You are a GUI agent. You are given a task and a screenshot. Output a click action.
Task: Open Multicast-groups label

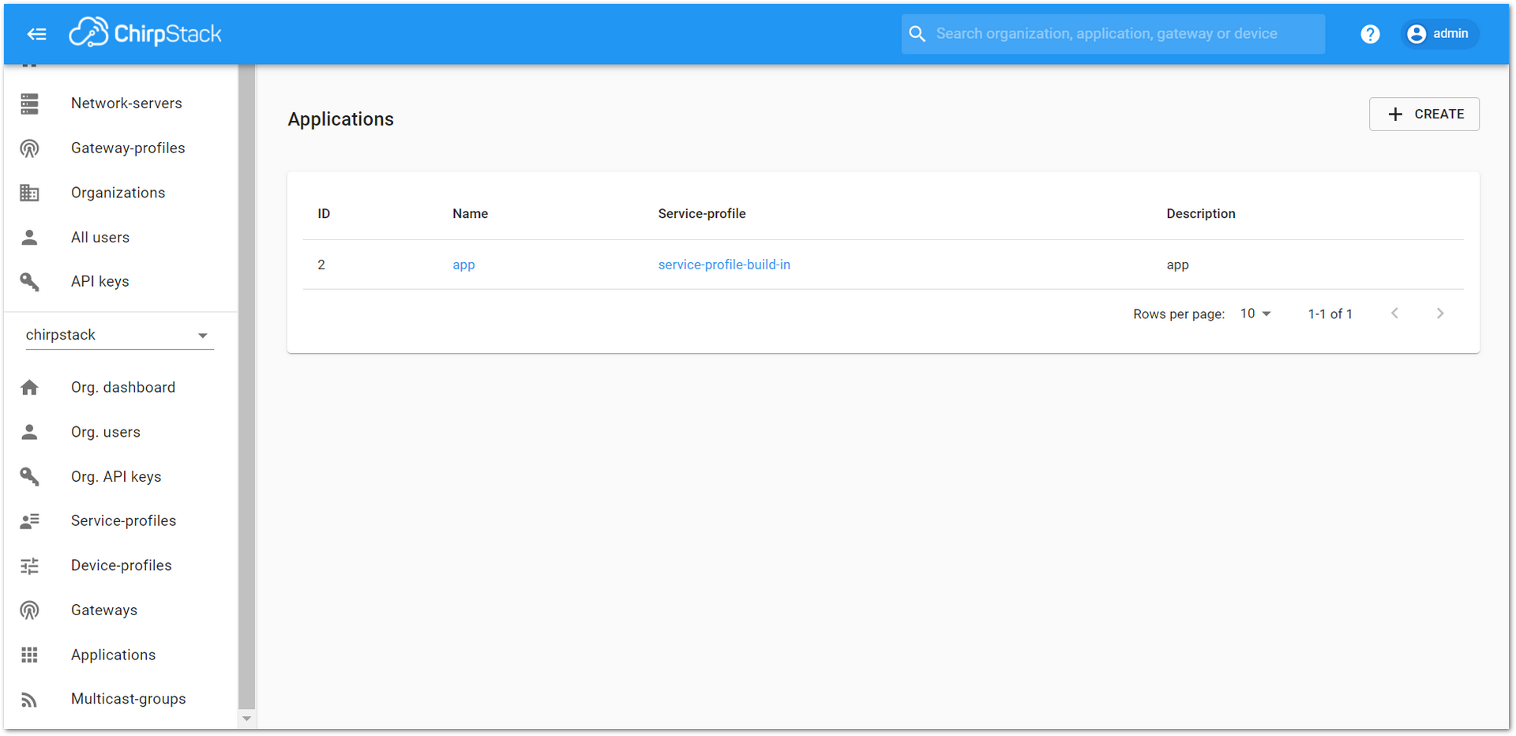[129, 700]
